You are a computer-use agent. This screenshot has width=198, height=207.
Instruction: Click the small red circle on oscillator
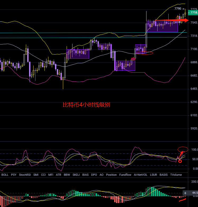(x=180, y=161)
